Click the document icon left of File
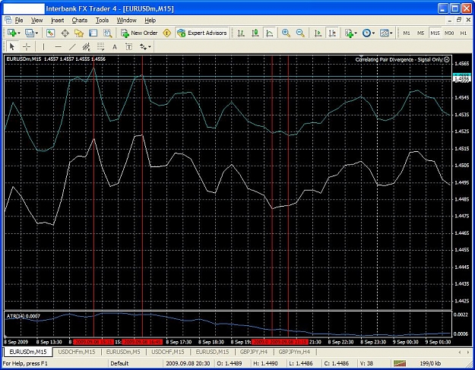 tap(8, 21)
